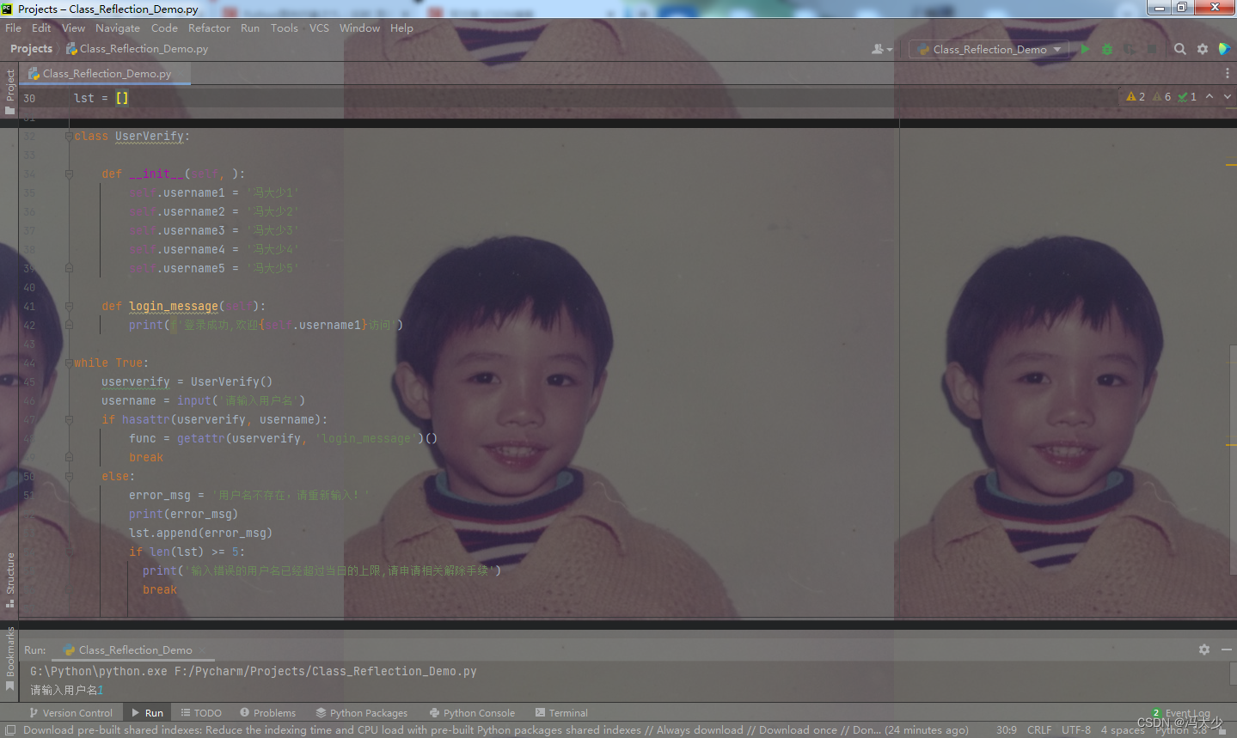Open the Project tool window sidebar button

9,91
